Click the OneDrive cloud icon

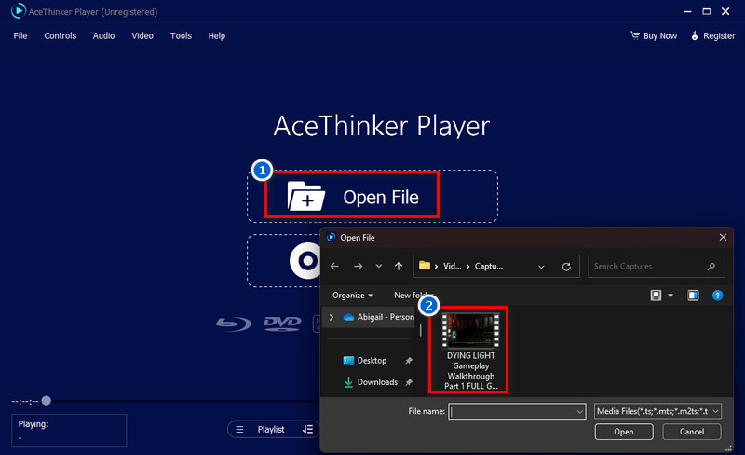(x=348, y=317)
